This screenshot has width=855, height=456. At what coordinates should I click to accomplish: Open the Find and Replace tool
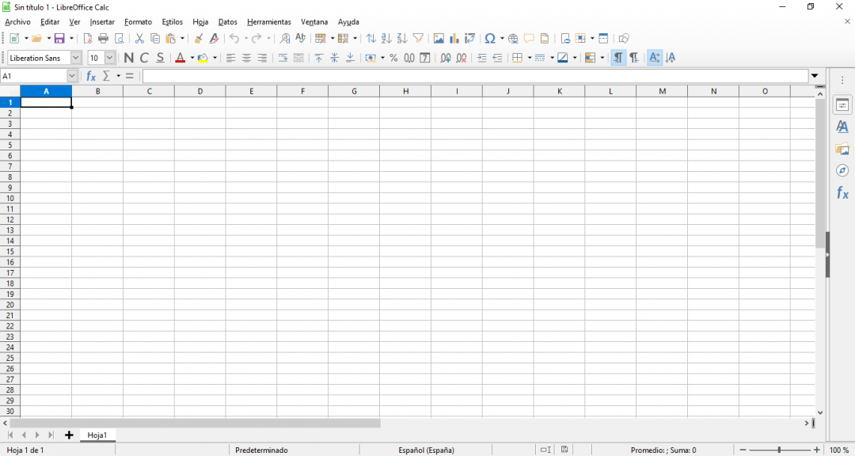click(284, 38)
